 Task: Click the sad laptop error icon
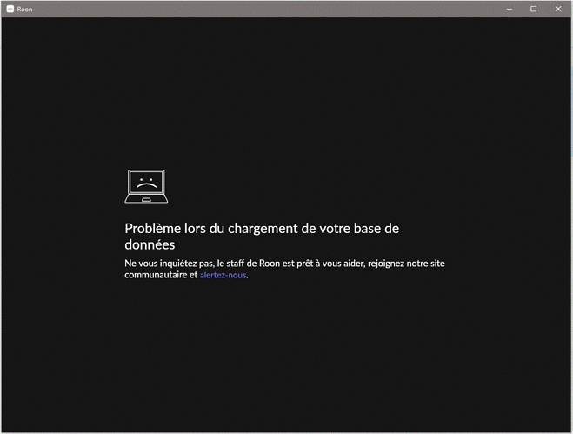point(146,186)
